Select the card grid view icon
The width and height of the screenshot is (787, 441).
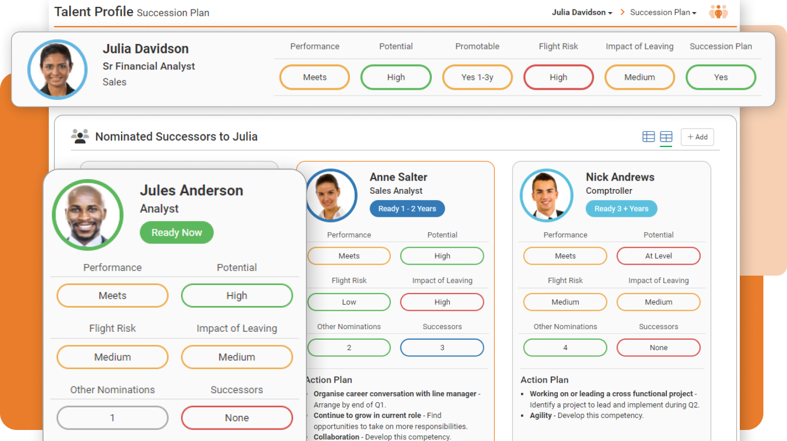pyautogui.click(x=666, y=136)
